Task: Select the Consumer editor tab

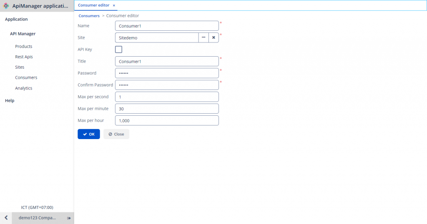Action: (93, 5)
